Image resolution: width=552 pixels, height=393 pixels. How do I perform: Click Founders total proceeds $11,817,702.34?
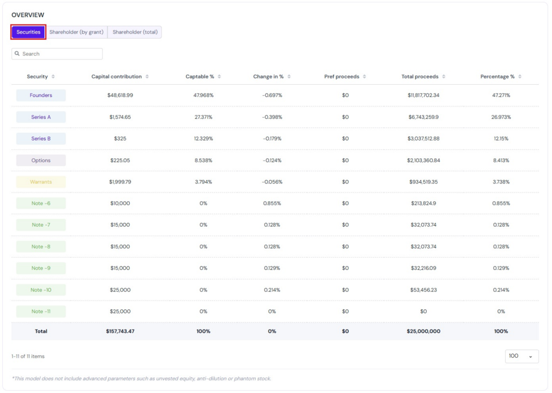(x=423, y=95)
